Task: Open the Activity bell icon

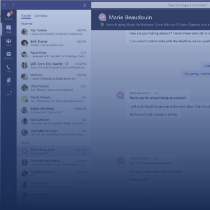Action: (9, 16)
